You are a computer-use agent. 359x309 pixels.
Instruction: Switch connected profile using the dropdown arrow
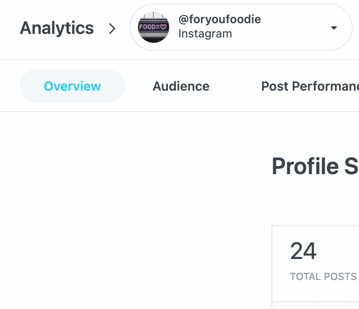[334, 28]
